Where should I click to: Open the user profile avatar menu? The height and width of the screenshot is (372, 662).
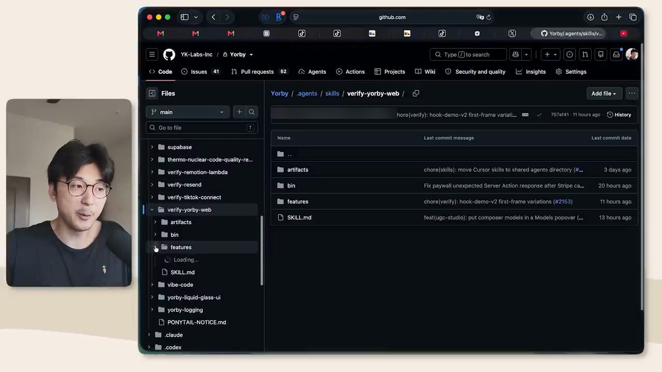click(x=631, y=54)
